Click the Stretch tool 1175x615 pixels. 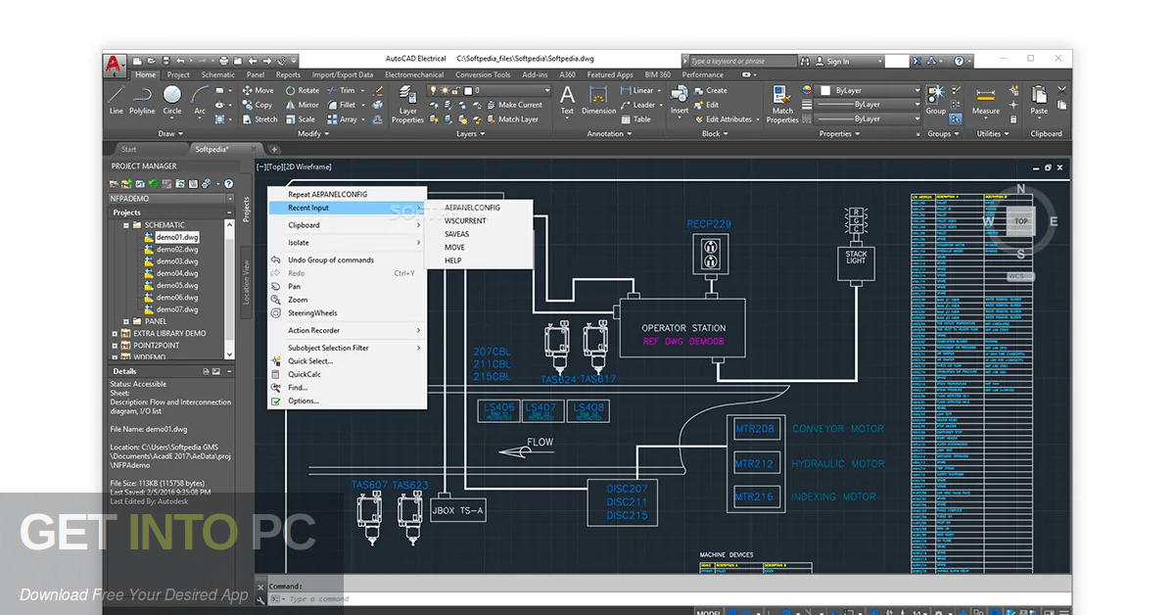click(259, 119)
